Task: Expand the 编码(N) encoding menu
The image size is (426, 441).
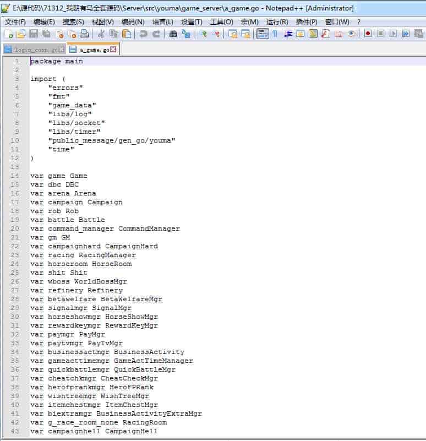Action: 133,22
